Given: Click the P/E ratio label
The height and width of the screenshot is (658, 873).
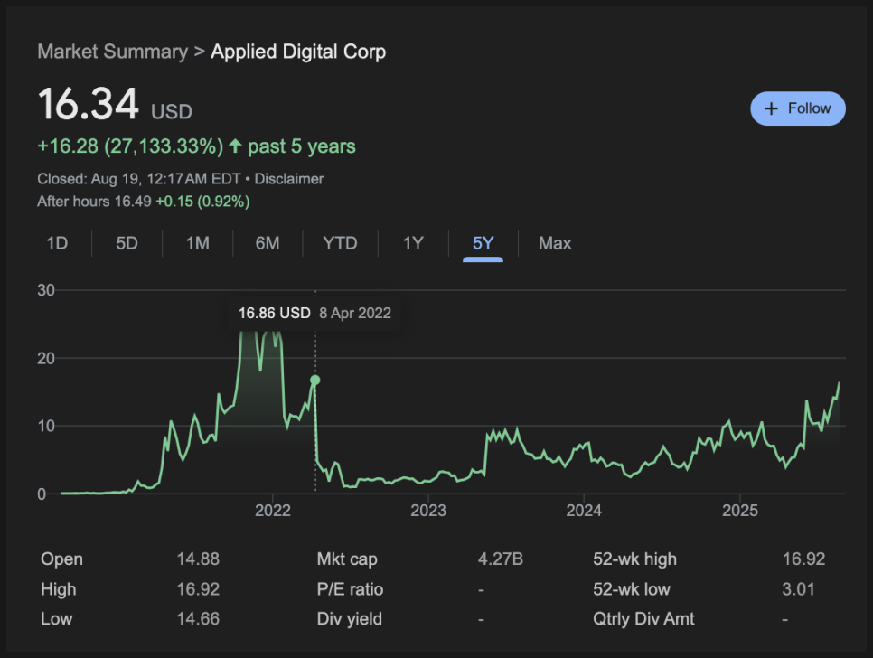Looking at the screenshot, I should tap(351, 589).
